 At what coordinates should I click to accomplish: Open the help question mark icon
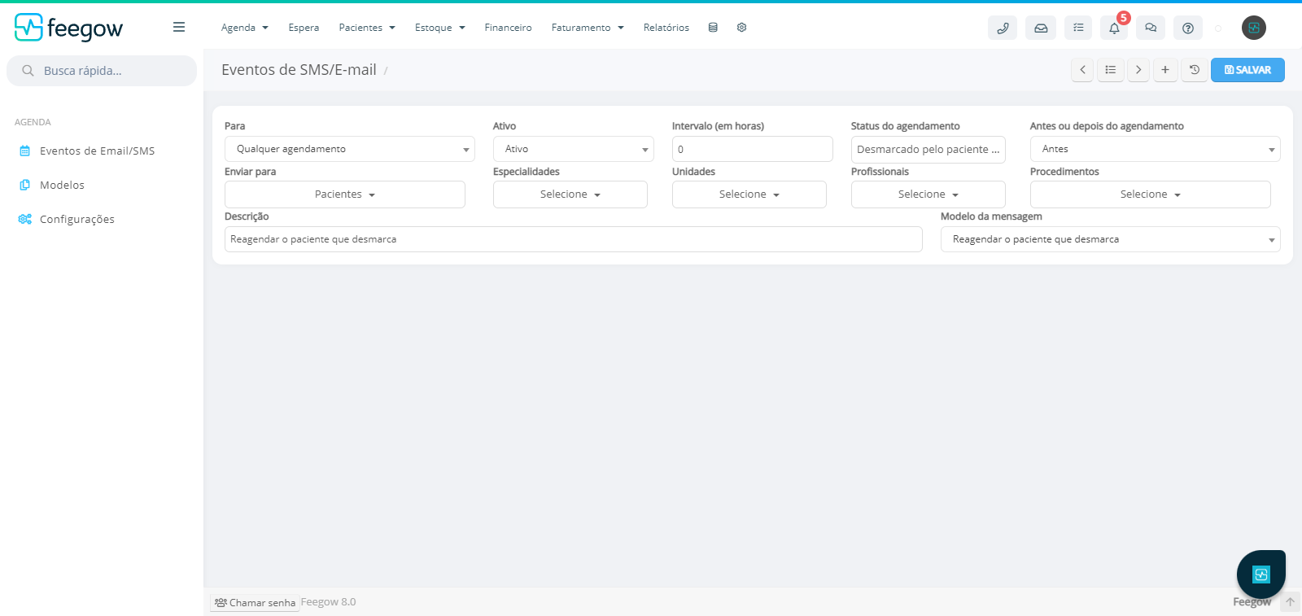point(1188,28)
